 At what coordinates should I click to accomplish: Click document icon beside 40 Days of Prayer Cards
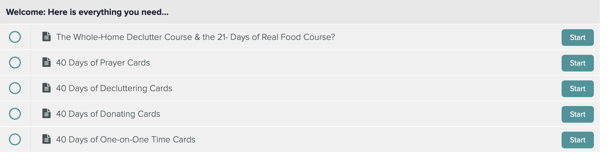point(46,62)
